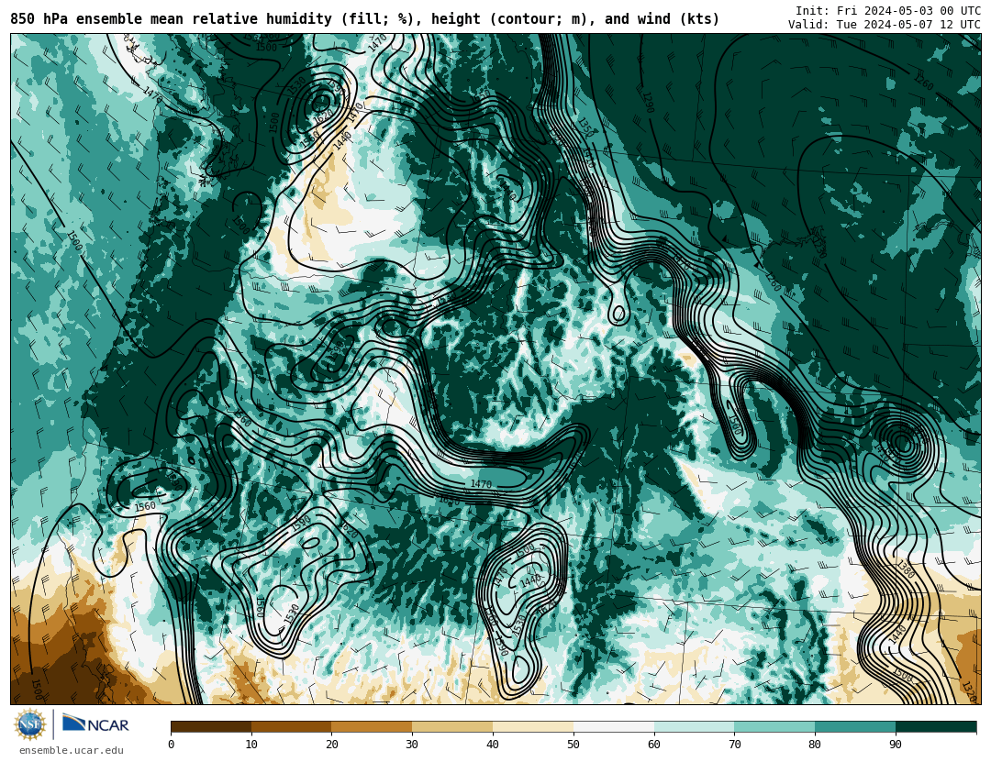Click the 1260 contour label at top right
The height and width of the screenshot is (762, 991).
923,83
